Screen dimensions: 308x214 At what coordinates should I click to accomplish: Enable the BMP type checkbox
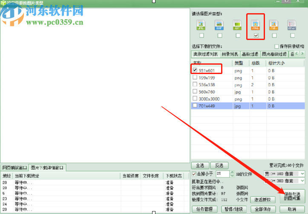coord(220,35)
